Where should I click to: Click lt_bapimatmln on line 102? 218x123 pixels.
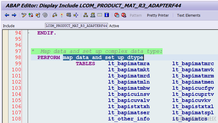pyautogui.click(x=129, y=82)
